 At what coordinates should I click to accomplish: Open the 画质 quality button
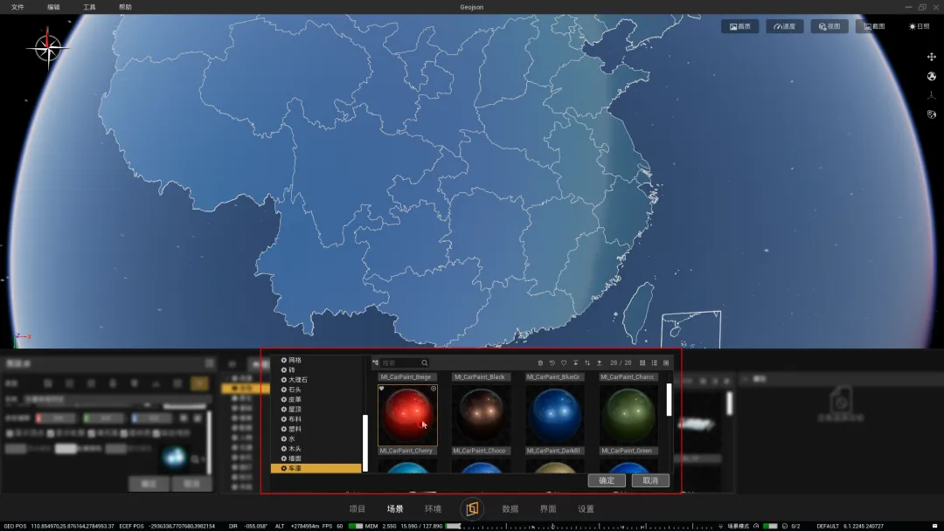coord(740,26)
